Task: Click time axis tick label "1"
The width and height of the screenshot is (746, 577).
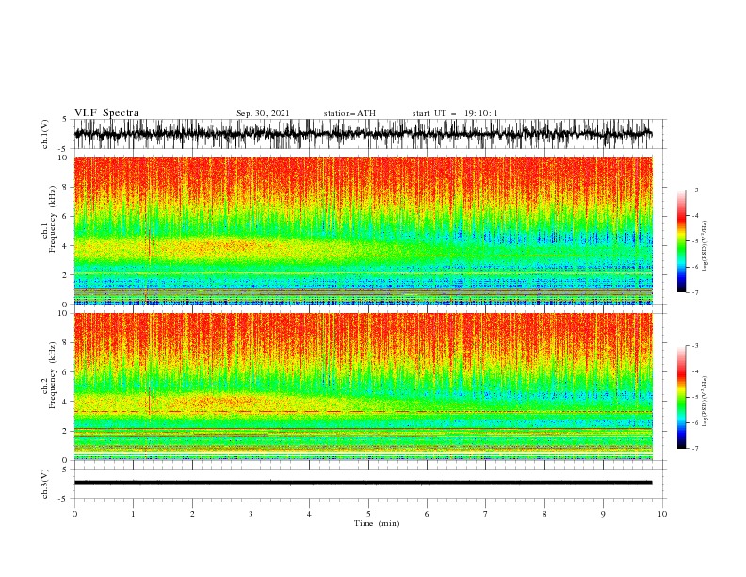Action: (x=133, y=514)
